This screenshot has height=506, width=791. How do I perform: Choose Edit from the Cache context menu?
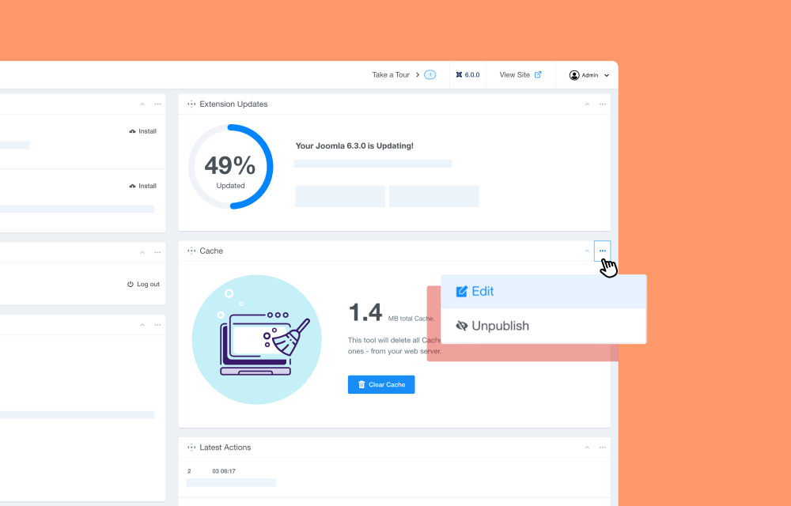pyautogui.click(x=475, y=292)
